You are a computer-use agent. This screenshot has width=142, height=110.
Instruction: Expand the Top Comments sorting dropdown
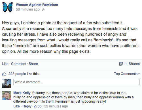click(x=127, y=74)
